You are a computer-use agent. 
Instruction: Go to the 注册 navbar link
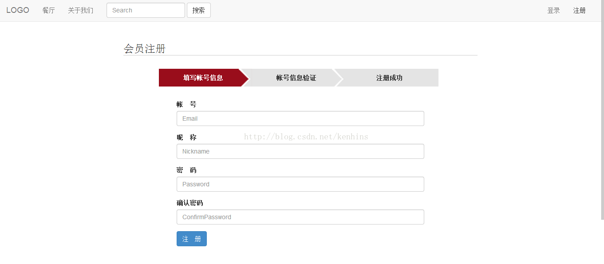point(579,11)
